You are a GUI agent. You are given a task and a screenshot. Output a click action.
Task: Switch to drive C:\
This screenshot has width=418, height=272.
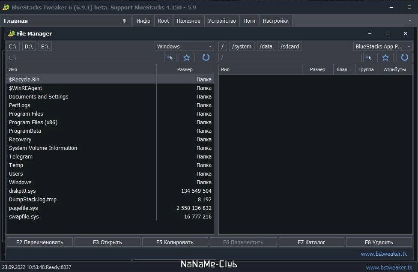point(13,46)
